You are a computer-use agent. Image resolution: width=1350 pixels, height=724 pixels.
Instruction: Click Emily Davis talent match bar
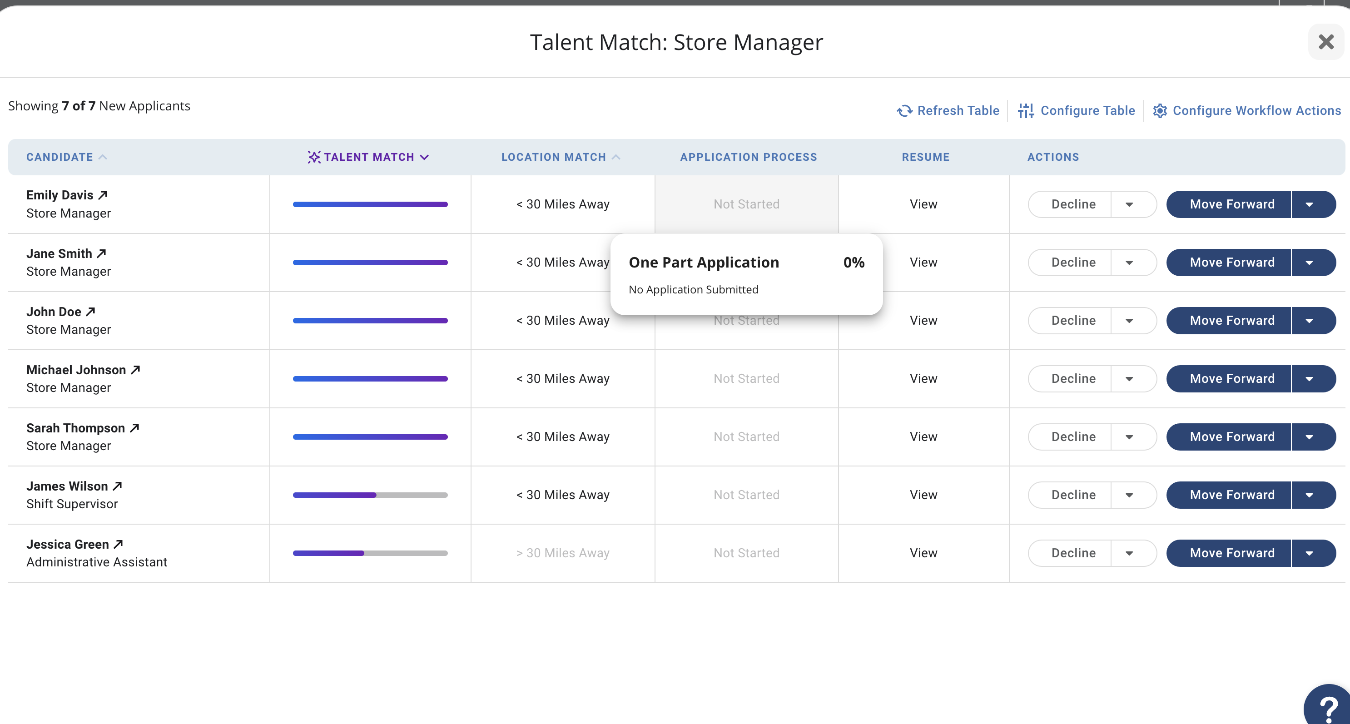click(371, 204)
